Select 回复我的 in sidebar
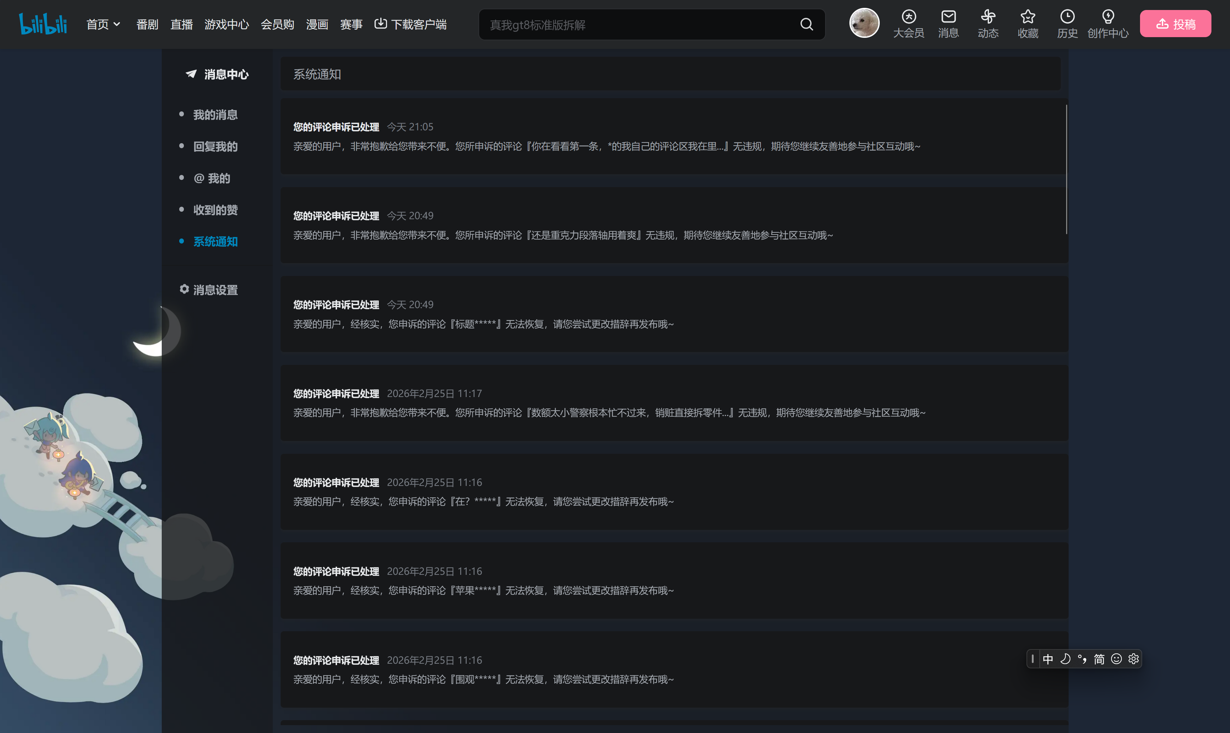Screen dimensions: 1230x733 click(x=215, y=146)
